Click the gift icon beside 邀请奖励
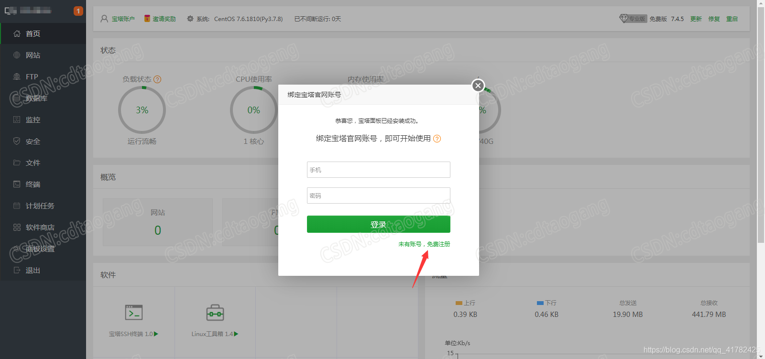Screen dimensions: 765x359 [x=147, y=19]
